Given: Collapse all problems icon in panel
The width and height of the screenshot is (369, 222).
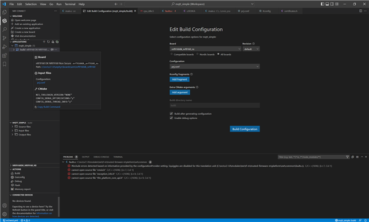Looking at the screenshot, I should coord(352,157).
